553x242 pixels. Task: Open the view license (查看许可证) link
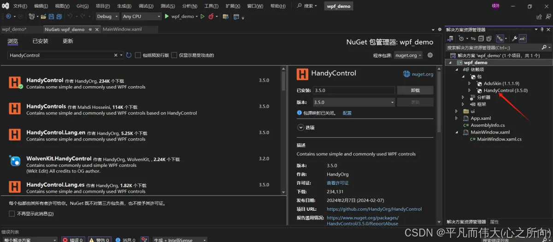pos(338,183)
